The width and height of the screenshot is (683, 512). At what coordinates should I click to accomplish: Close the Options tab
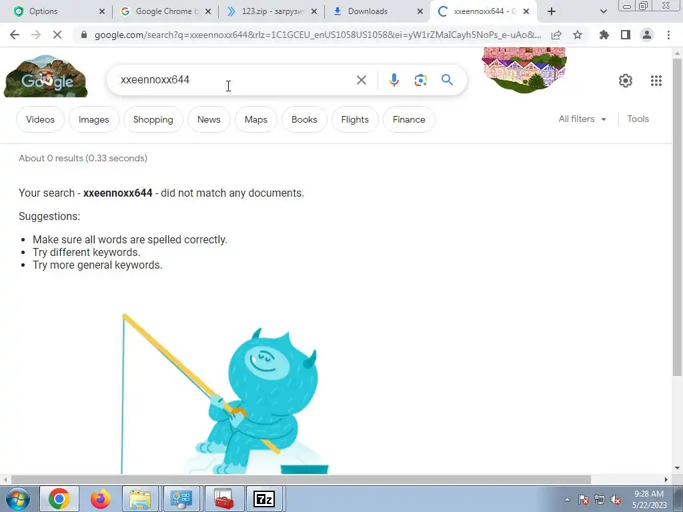click(102, 11)
